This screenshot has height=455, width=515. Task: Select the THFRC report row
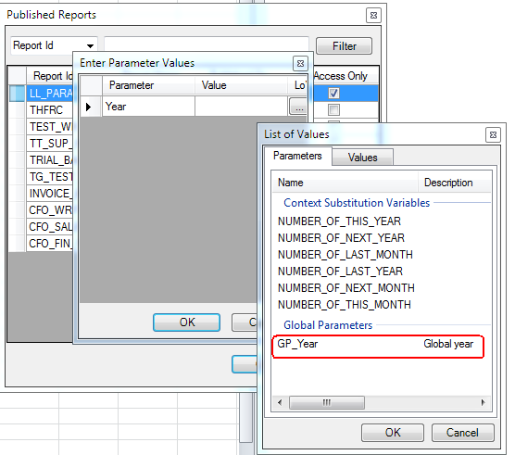pyautogui.click(x=50, y=109)
